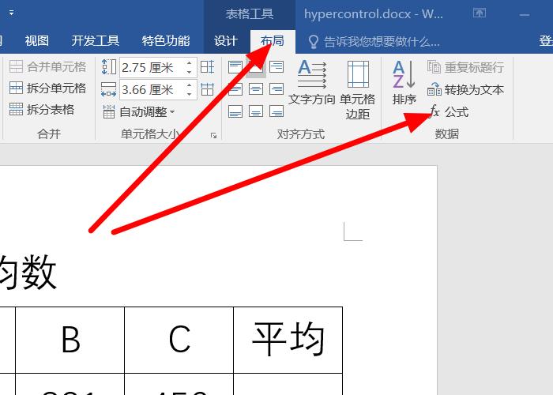Image resolution: width=553 pixels, height=395 pixels.
Task: Increase column width with the up spinner
Action: point(190,85)
